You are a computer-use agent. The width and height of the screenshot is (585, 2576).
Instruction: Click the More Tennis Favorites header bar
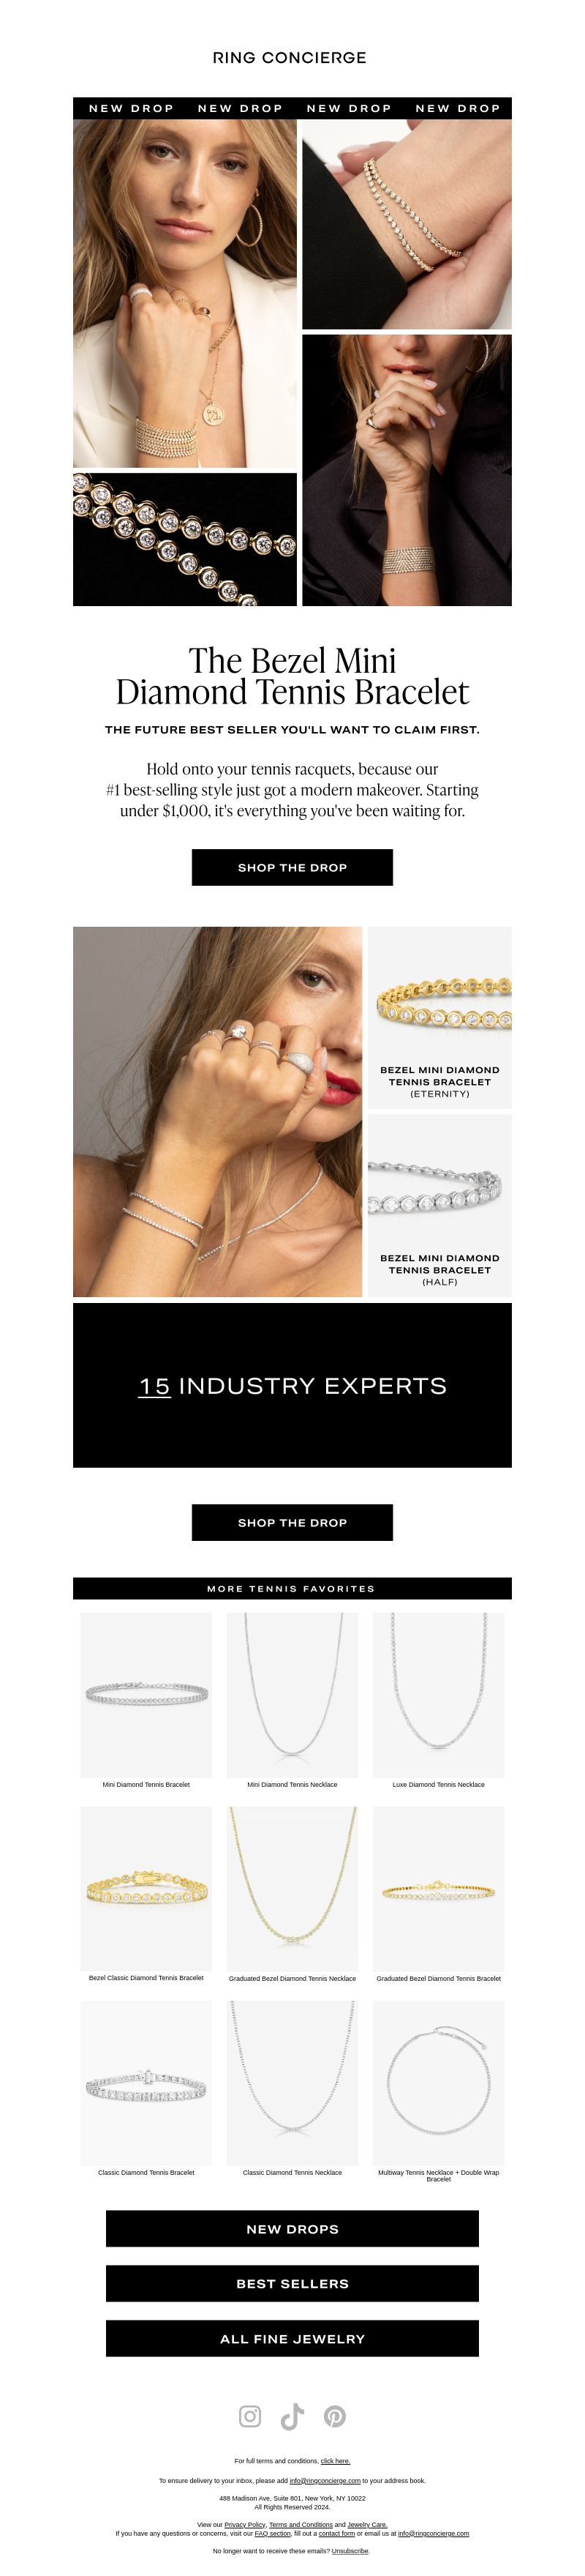[x=292, y=1588]
